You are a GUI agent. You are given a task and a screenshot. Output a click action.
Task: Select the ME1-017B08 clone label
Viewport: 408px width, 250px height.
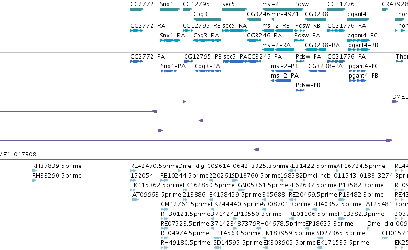pos(18,155)
